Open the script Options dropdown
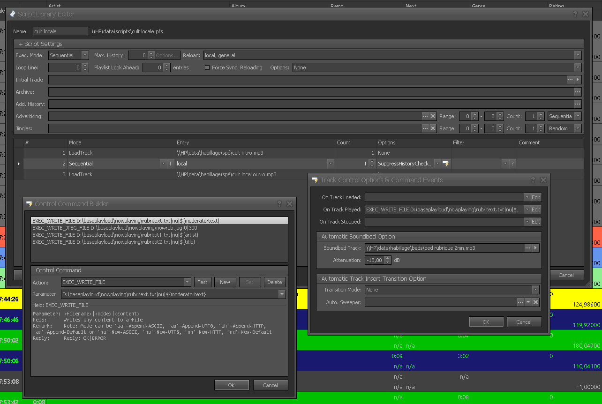Screen dimensions: 602x404 coord(578,67)
